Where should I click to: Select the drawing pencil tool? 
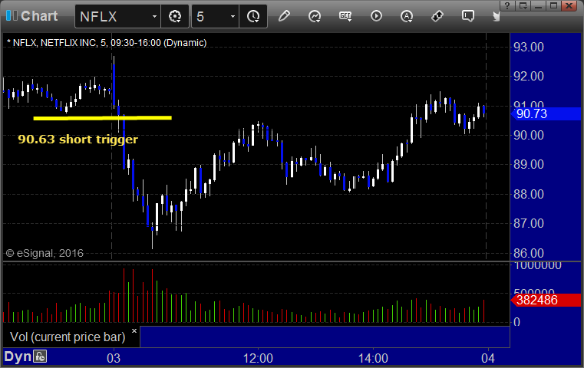pos(284,16)
